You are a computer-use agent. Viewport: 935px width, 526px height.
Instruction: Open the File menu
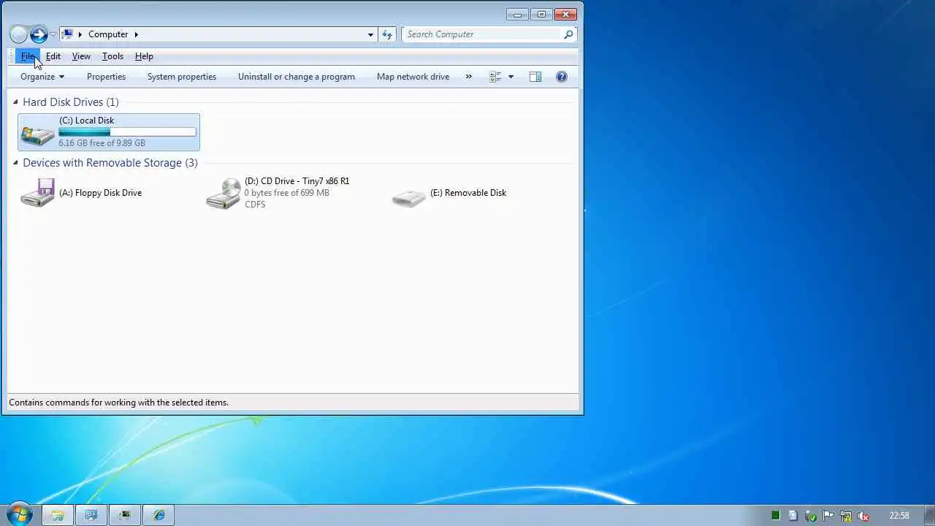click(28, 56)
